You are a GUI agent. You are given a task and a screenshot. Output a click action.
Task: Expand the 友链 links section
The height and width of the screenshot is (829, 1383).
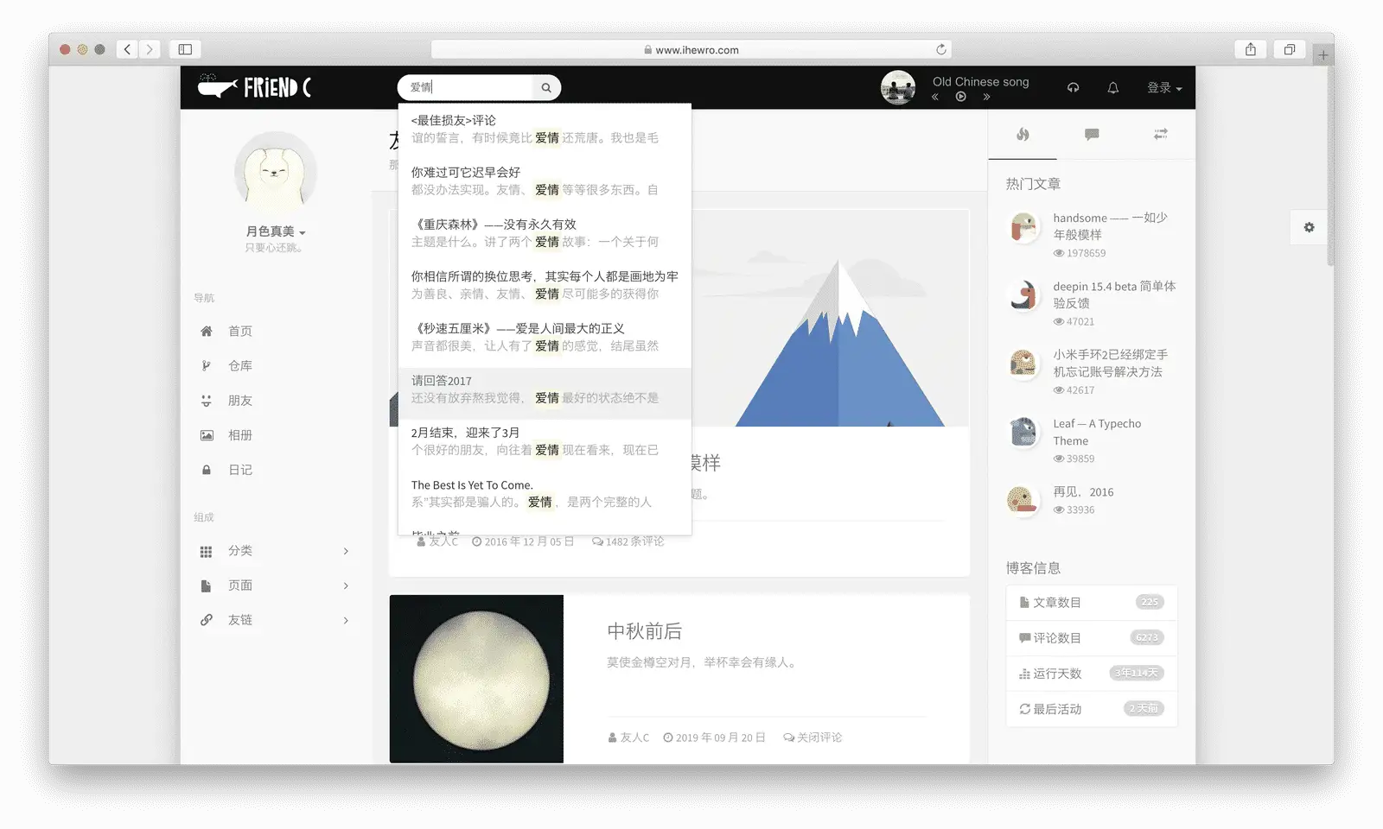point(276,620)
